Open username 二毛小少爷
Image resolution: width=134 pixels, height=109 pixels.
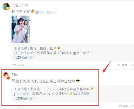point(20,5)
